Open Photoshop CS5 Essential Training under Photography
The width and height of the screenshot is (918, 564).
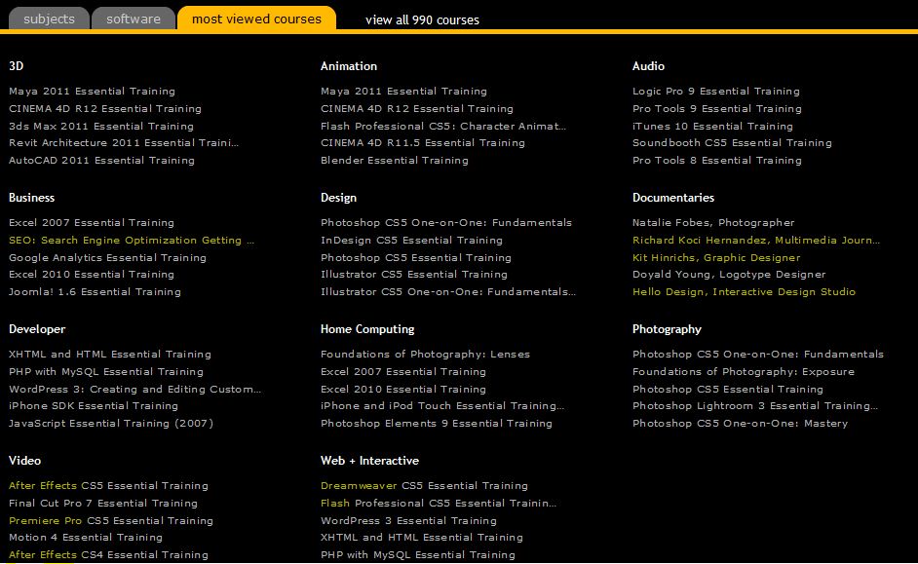(728, 390)
